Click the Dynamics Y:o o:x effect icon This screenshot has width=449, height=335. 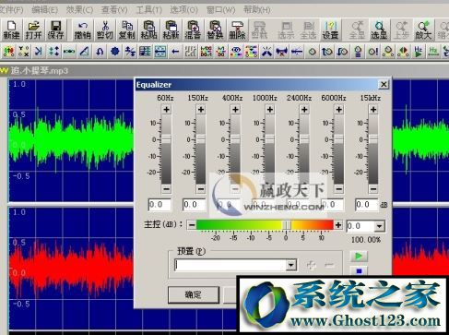point(24,52)
